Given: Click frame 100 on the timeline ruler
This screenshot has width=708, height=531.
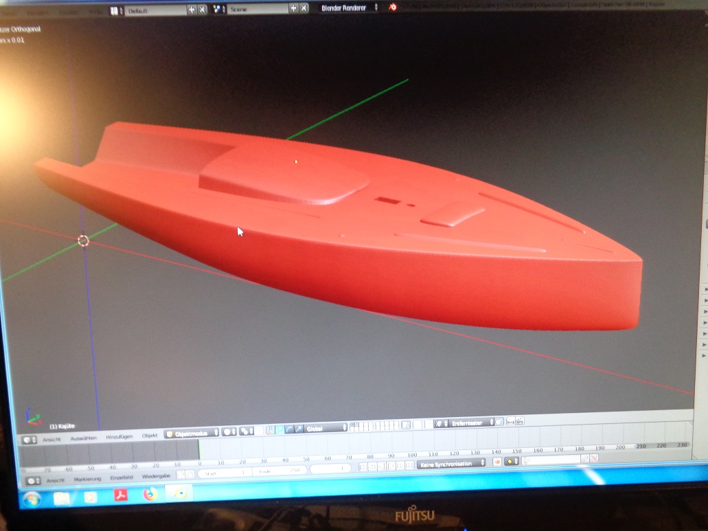Looking at the screenshot, I should 412,455.
